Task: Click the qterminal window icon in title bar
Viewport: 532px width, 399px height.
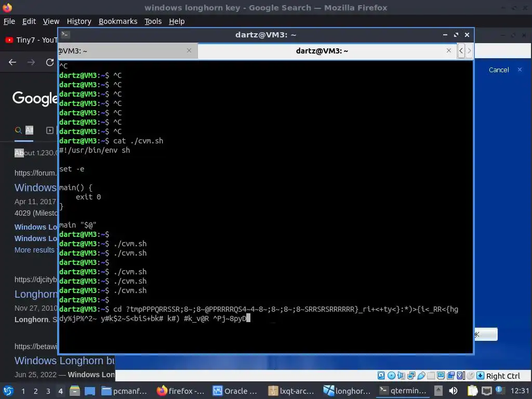Action: (x=65, y=34)
